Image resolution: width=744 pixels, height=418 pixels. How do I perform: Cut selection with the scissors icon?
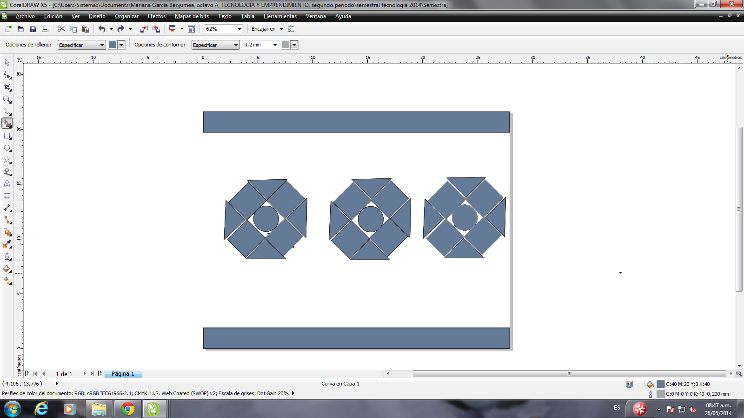[x=61, y=29]
